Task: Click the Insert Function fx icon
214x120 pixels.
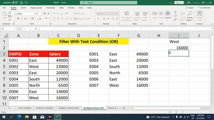Action: pyautogui.click(x=36, y=29)
